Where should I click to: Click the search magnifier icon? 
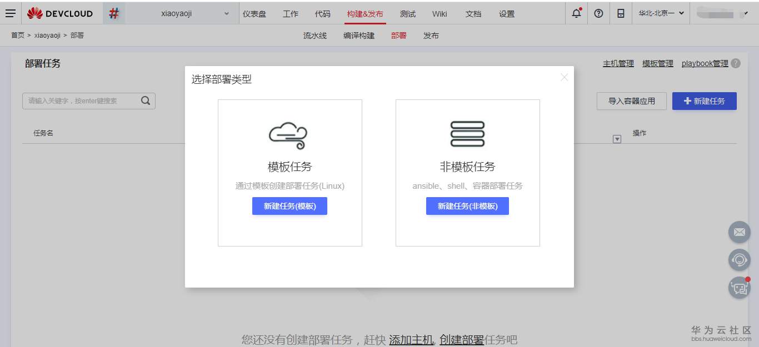pyautogui.click(x=145, y=100)
